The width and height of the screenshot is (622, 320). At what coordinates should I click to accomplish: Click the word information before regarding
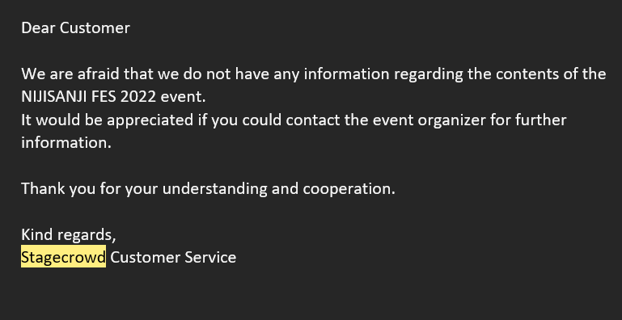[346, 74]
